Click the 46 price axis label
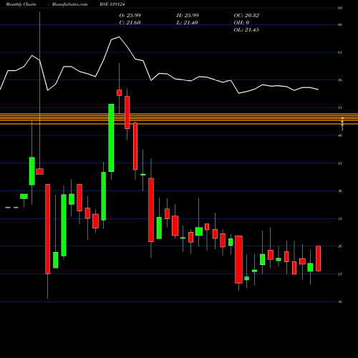 (x=340, y=135)
